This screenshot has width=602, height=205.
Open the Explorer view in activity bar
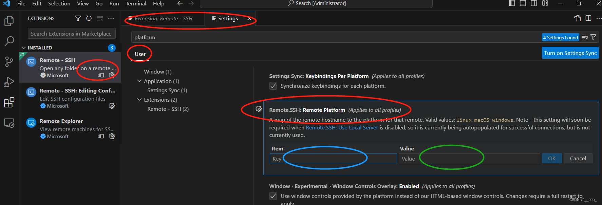pos(9,21)
